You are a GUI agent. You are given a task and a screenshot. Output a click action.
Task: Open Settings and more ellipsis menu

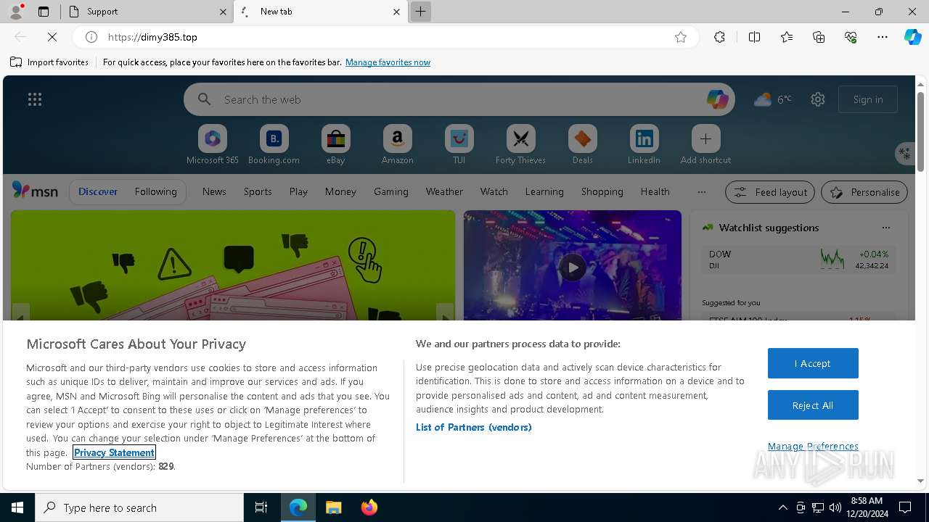(x=883, y=37)
